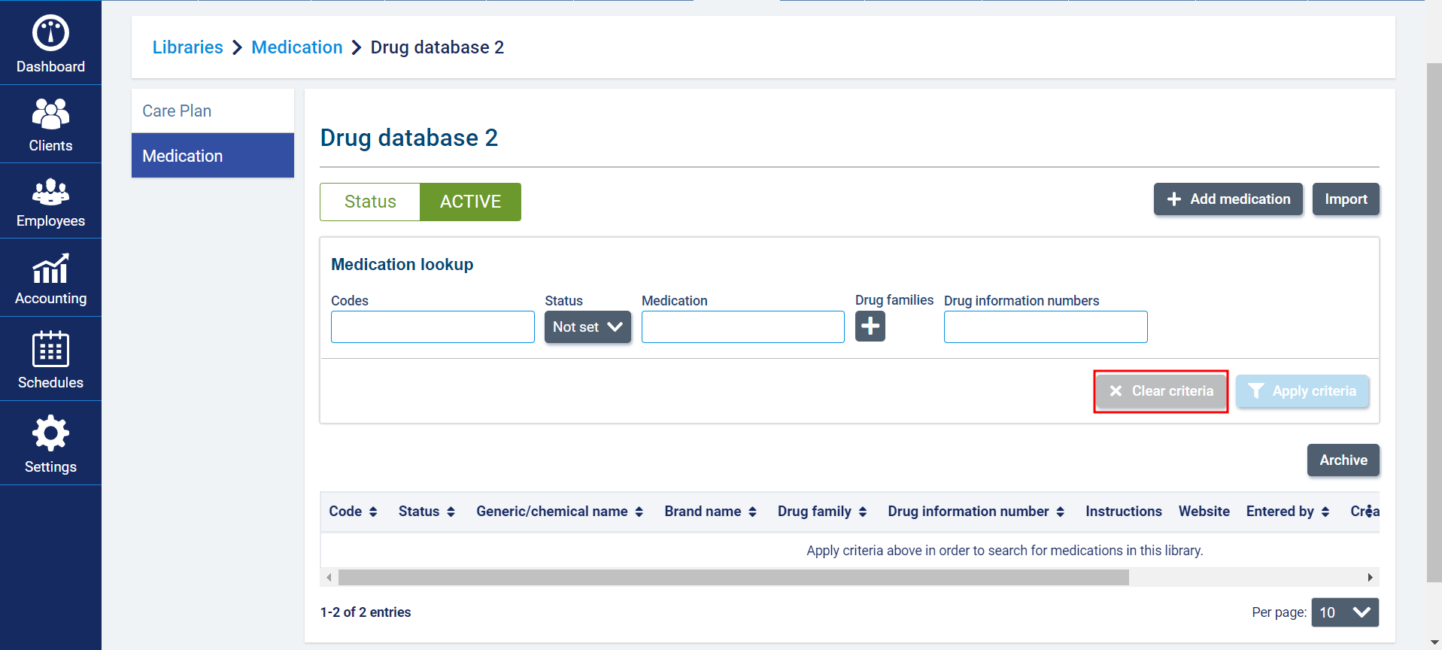The height and width of the screenshot is (650, 1442).
Task: Sort by Brand name column
Action: pyautogui.click(x=752, y=512)
